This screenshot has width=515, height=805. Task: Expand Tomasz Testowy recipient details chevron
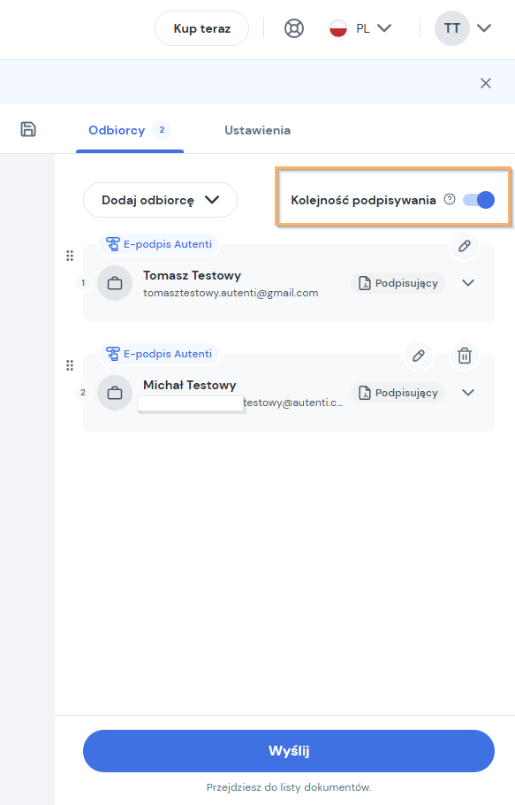(468, 283)
